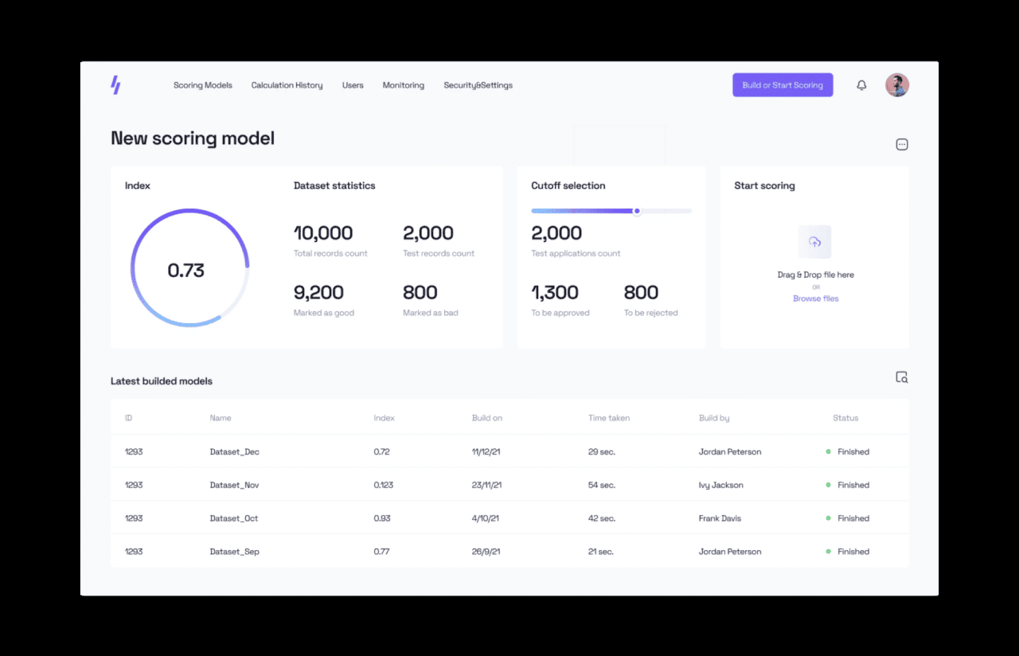This screenshot has height=656, width=1019.
Task: Click index value 0.77
Action: tap(381, 552)
